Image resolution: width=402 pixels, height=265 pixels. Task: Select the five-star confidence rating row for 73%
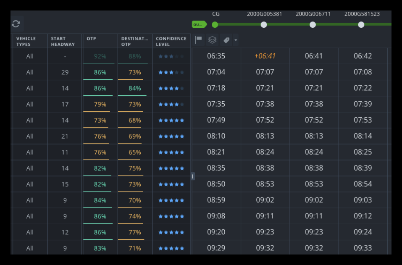coord(171,120)
